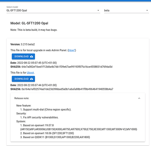Click the Model: GL-SFT1200 Opal heading
The width and height of the screenshot is (151, 146).
[x=29, y=23]
